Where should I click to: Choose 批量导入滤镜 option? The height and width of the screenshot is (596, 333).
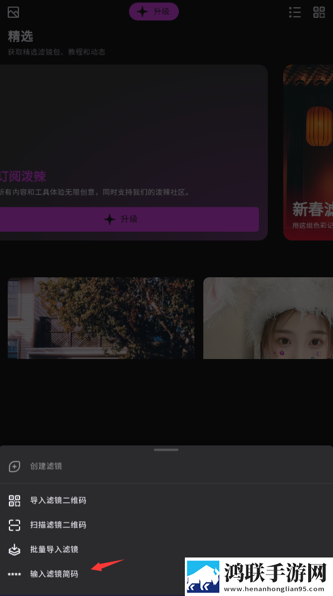tap(166, 549)
